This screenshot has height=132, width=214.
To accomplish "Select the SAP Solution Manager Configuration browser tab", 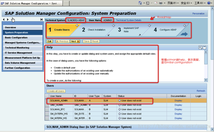I will pyautogui.click(x=31, y=3).
